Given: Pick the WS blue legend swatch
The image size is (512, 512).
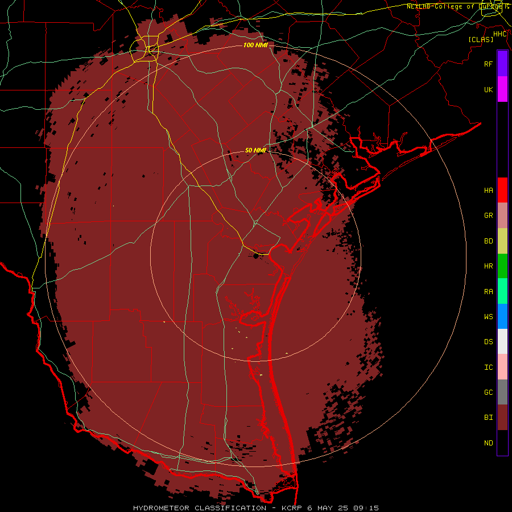Looking at the screenshot, I should pyautogui.click(x=502, y=316).
